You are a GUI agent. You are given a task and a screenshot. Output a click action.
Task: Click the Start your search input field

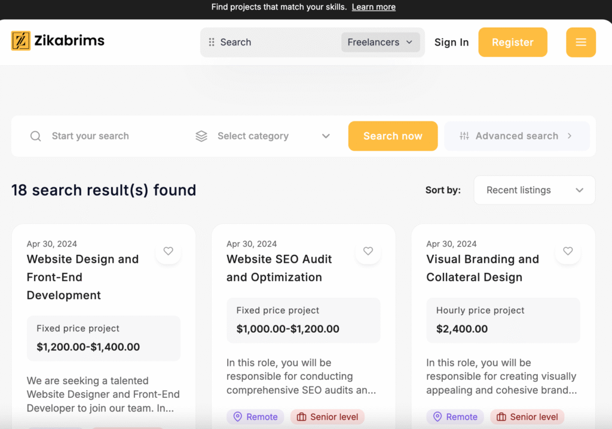click(114, 136)
